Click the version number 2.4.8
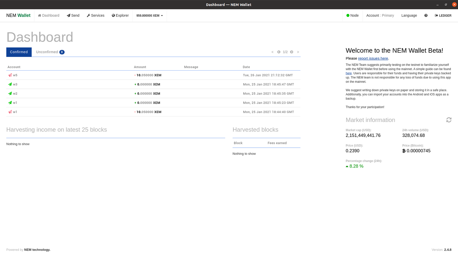 [x=448, y=250]
